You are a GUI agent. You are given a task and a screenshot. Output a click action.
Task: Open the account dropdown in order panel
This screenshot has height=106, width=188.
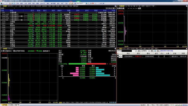[x=136, y=51]
